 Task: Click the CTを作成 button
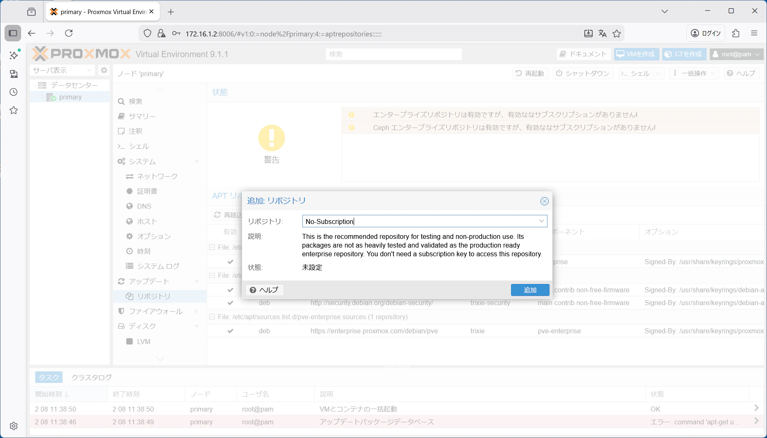point(684,54)
